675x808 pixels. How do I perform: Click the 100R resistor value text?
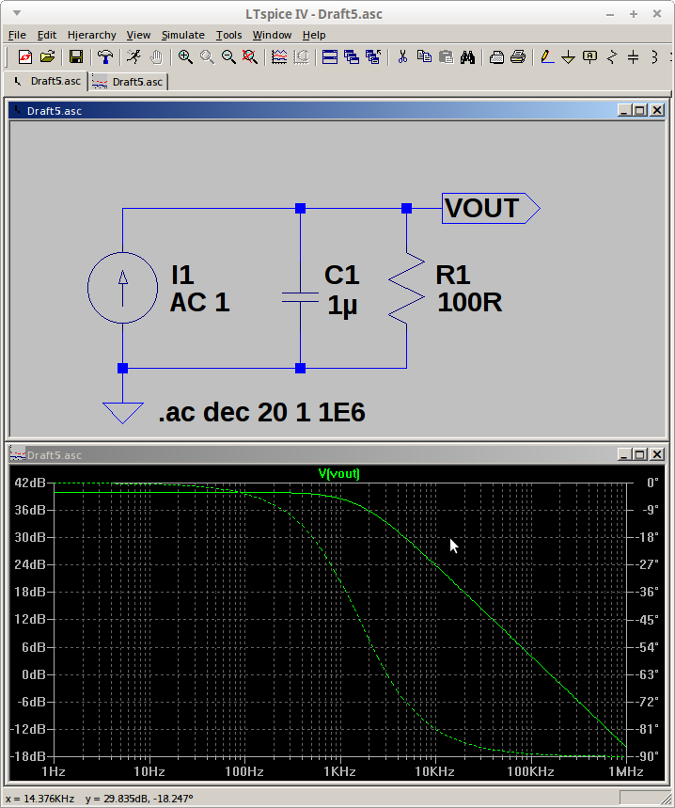(x=469, y=302)
